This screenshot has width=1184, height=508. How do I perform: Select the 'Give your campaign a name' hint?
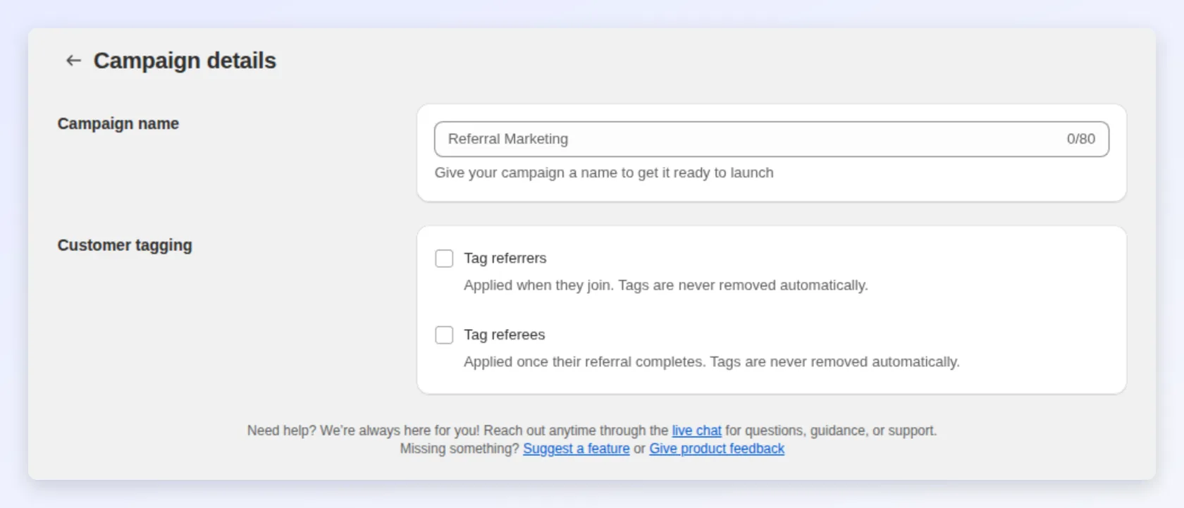pyautogui.click(x=604, y=173)
